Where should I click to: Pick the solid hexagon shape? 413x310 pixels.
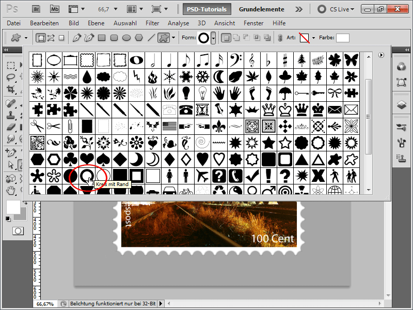37,160
